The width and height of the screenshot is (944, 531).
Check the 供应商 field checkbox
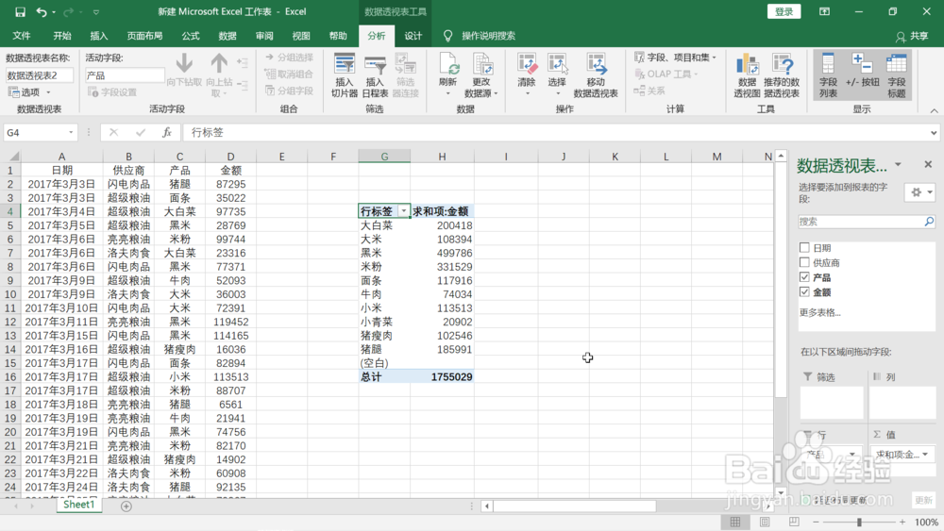click(x=804, y=262)
